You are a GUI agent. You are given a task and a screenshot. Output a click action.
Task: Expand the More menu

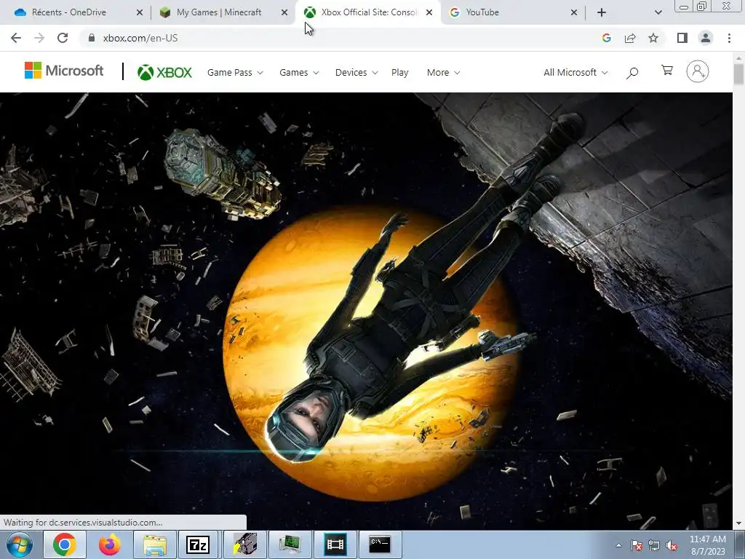click(x=443, y=73)
